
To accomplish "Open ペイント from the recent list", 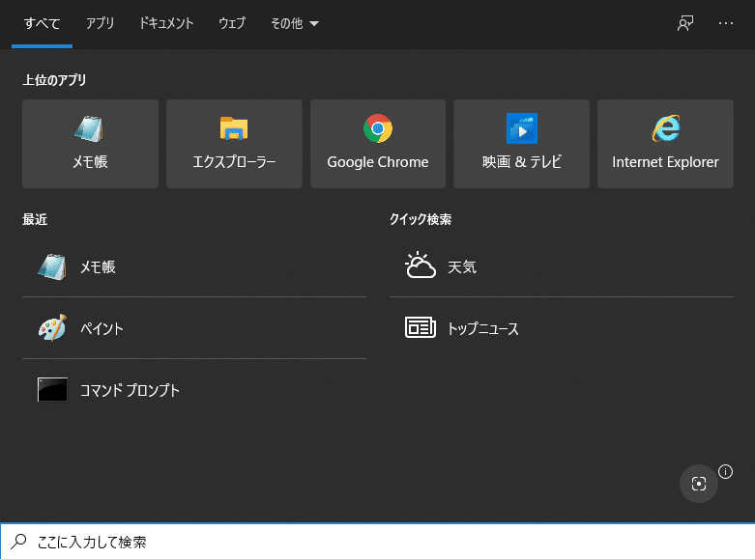I will tap(194, 328).
